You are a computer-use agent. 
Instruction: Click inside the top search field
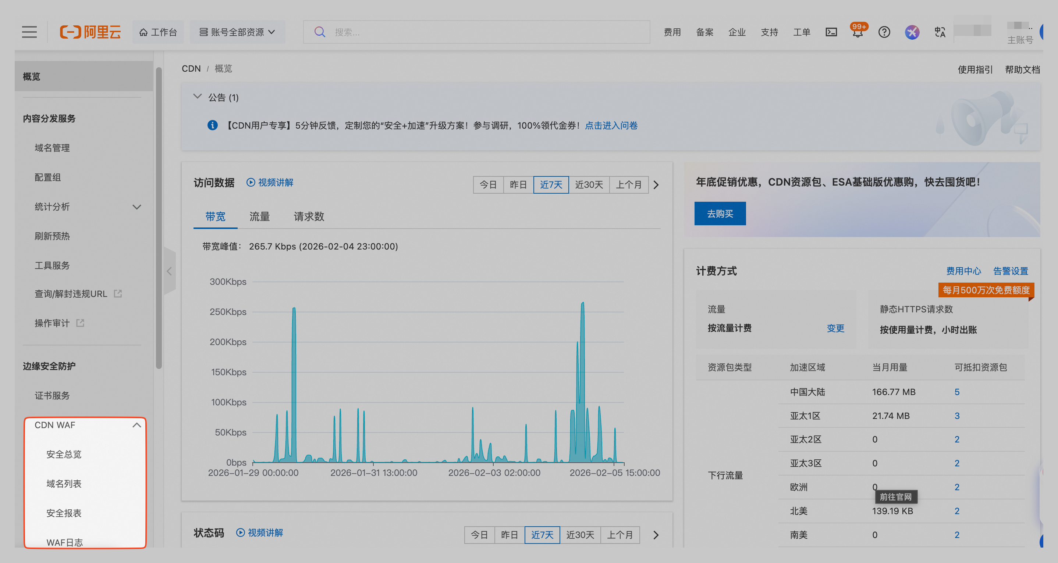[476, 32]
